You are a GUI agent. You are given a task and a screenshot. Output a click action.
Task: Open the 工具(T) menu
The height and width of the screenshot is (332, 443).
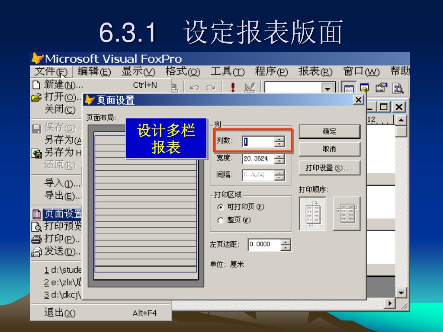point(228,72)
